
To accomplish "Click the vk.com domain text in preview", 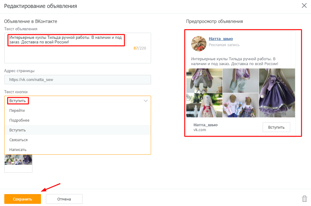I will point(200,130).
